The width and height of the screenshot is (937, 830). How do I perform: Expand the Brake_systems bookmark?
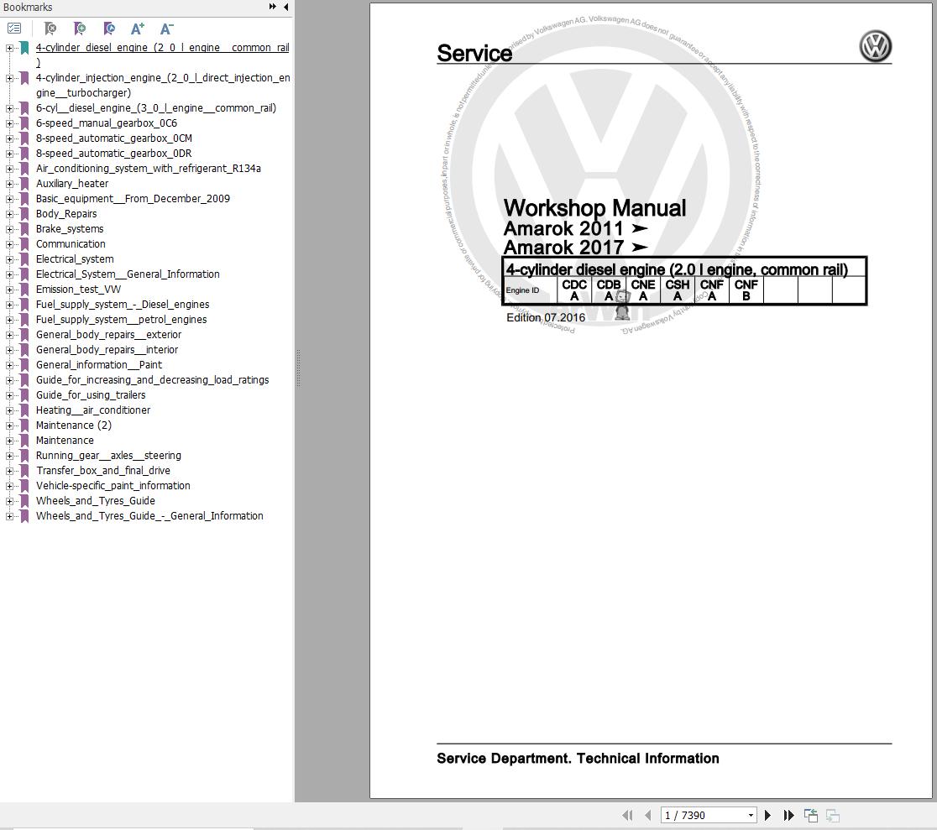click(9, 229)
